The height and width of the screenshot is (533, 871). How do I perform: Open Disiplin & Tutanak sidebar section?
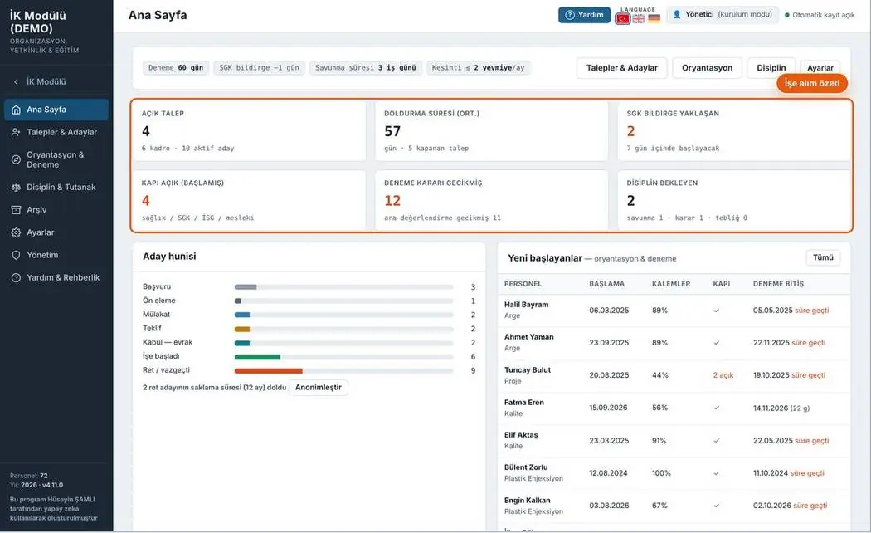tap(56, 188)
